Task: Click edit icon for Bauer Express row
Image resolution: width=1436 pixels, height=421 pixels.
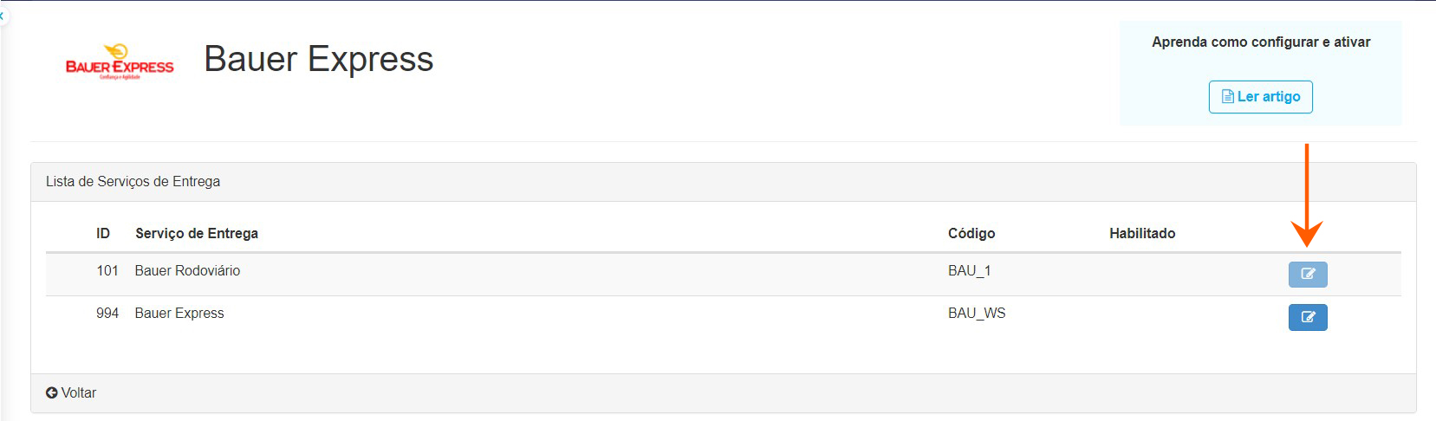Action: click(1308, 317)
